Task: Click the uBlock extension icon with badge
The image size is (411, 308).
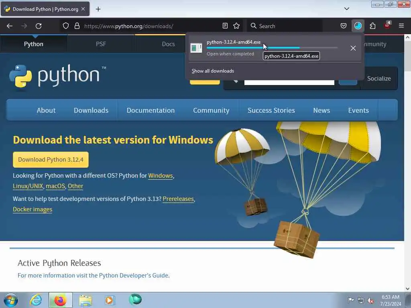Action: 387,25
